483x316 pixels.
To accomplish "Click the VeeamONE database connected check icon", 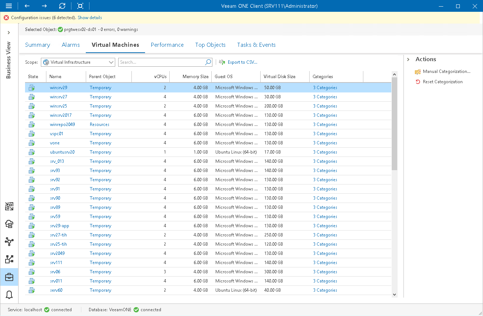I will click(x=136, y=310).
